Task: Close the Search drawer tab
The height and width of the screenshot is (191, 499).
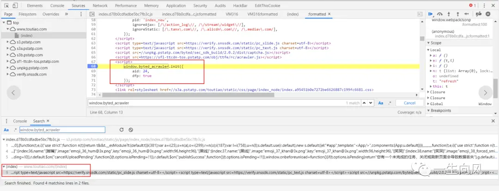Action: click(x=48, y=121)
